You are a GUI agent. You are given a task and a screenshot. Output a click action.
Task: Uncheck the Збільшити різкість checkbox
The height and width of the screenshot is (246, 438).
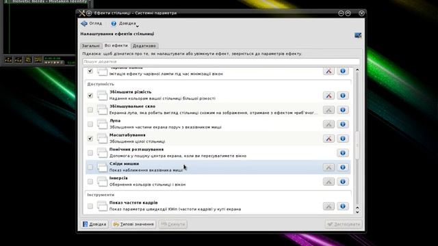(x=90, y=96)
